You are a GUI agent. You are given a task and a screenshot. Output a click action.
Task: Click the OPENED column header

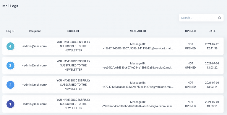[190, 31]
